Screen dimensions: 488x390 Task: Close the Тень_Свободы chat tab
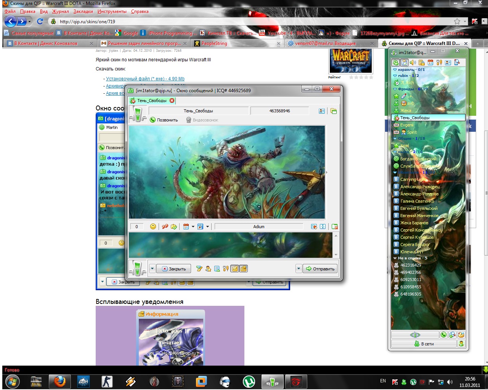pos(172,101)
